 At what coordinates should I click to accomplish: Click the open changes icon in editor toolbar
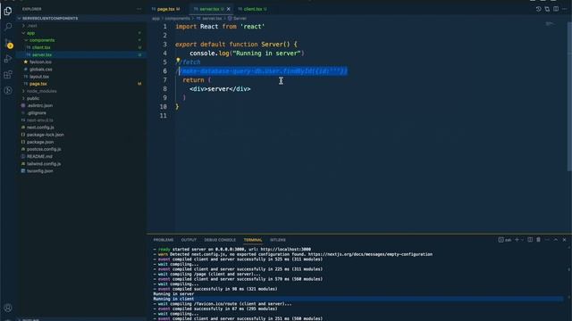[x=547, y=9]
